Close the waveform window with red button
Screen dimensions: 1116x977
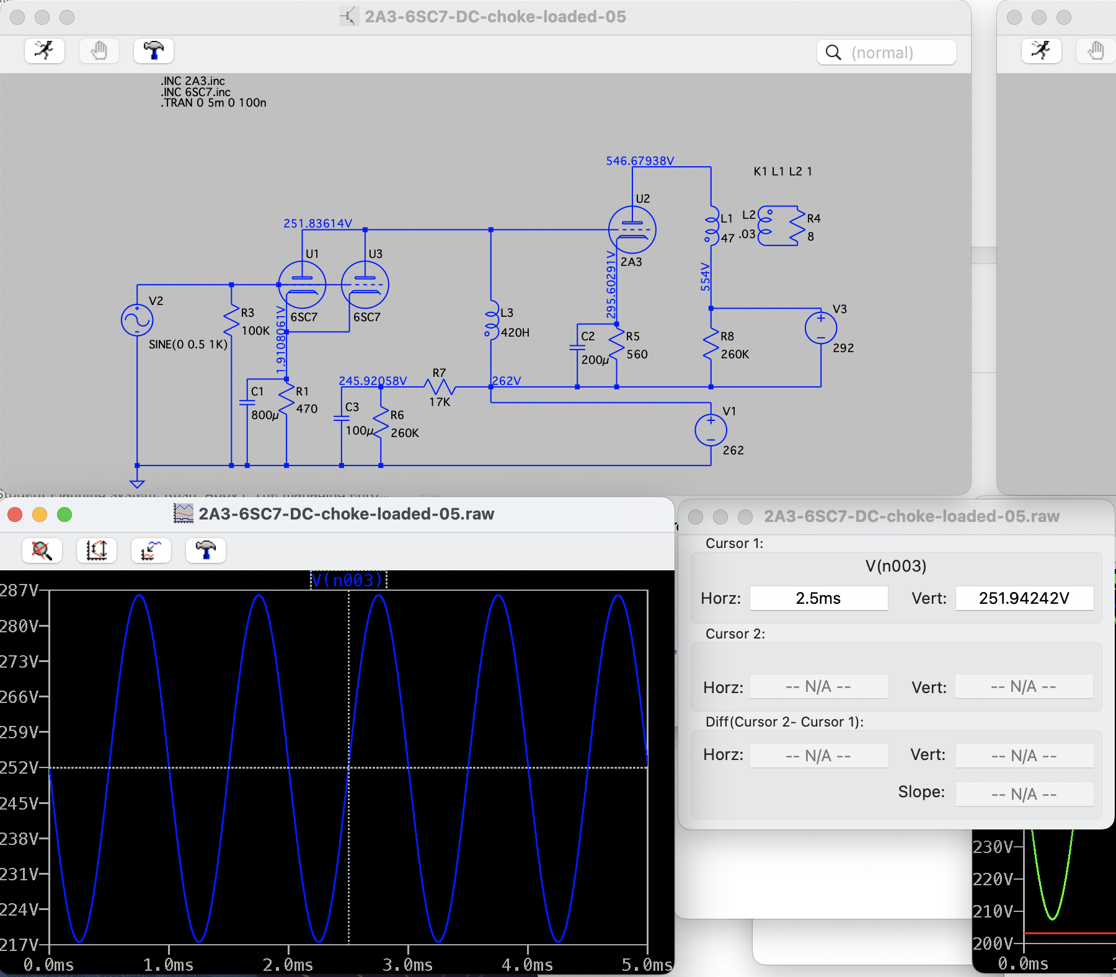[x=15, y=515]
